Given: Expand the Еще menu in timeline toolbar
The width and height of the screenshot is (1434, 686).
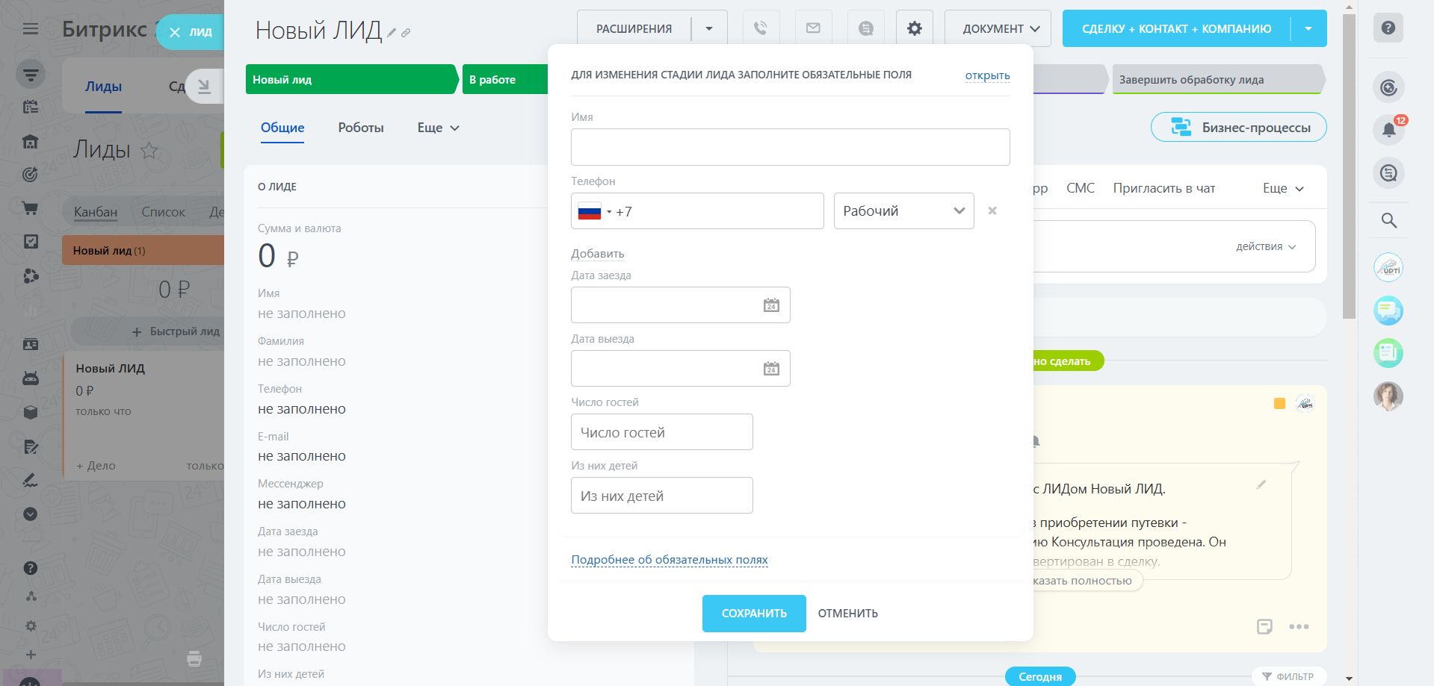Looking at the screenshot, I should [1283, 188].
